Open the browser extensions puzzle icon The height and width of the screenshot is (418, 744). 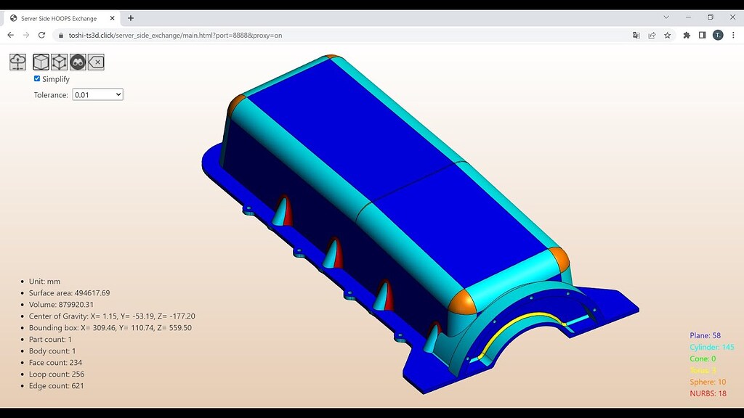(686, 35)
